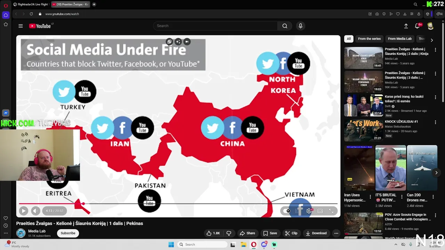The image size is (445, 250).
Task: Go back in Opera browser
Action: pos(16,14)
